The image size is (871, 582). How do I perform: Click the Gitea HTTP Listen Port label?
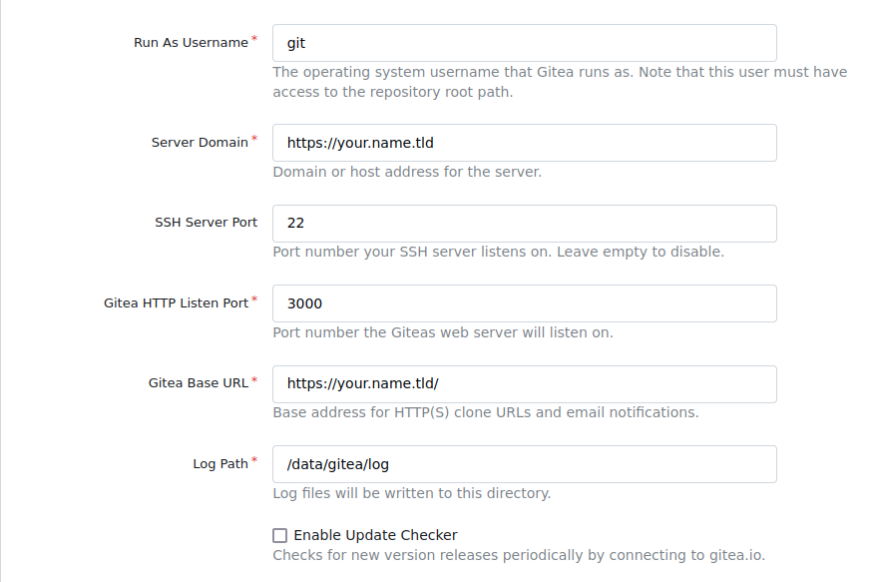(x=176, y=302)
